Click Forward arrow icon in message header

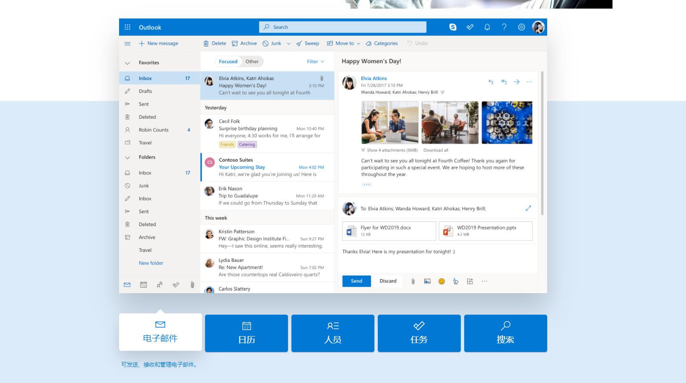[517, 82]
